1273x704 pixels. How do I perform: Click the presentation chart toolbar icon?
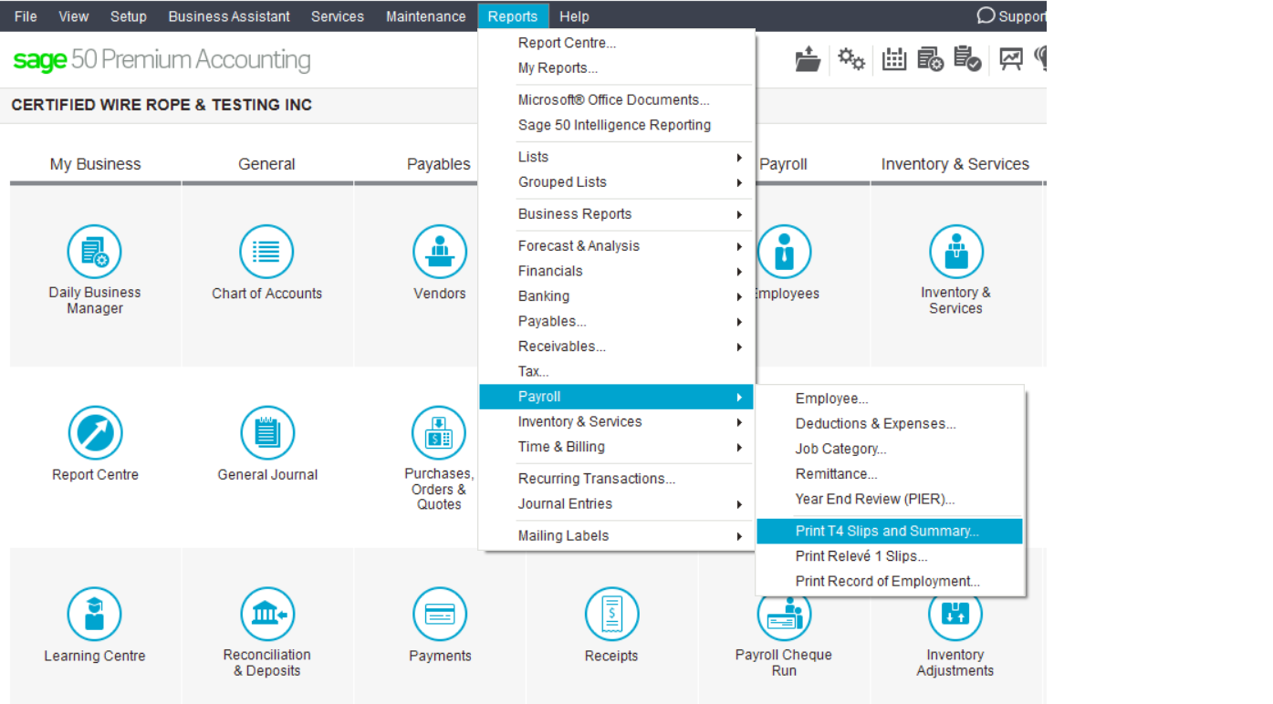point(1011,60)
